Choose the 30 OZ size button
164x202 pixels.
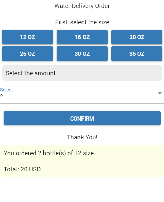click(82, 54)
